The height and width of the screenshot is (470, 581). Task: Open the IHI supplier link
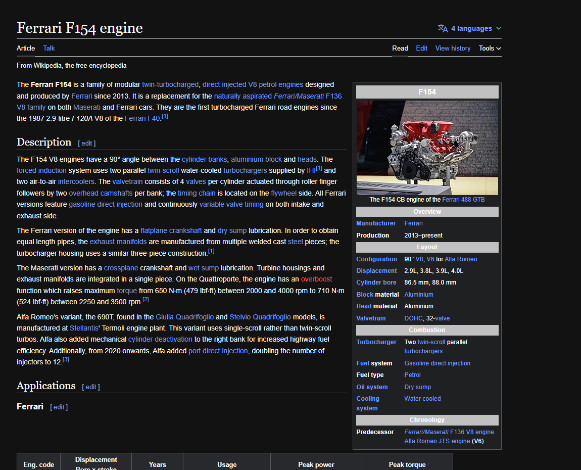[311, 170]
